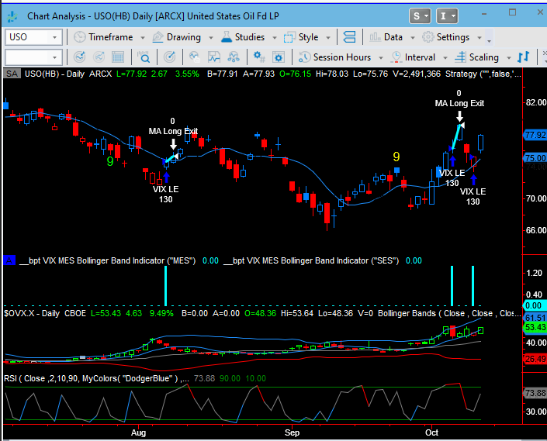Click the magnifier data-inspect icon
Image resolution: width=547 pixels, height=441 pixels.
click(x=144, y=57)
